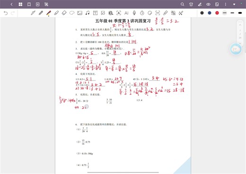Open the three-dot more options menu

[x=226, y=4]
